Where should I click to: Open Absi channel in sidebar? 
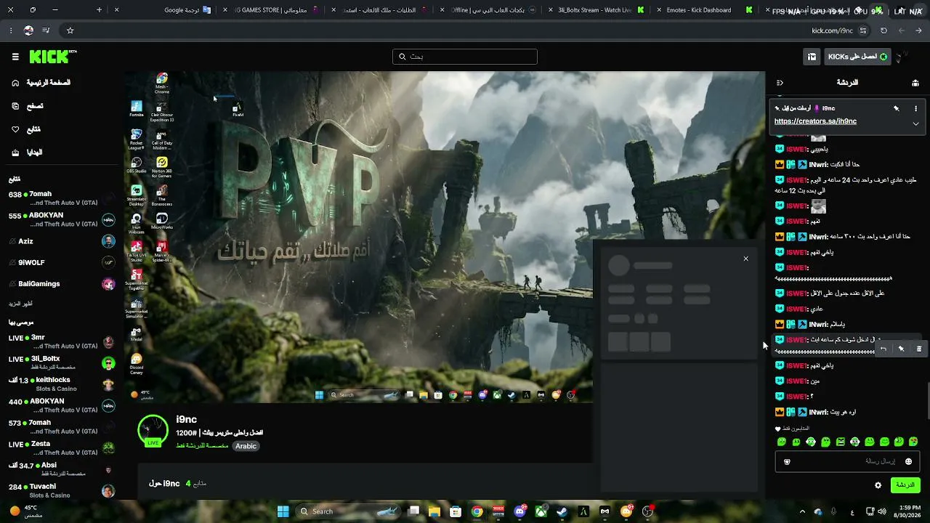coord(62,469)
